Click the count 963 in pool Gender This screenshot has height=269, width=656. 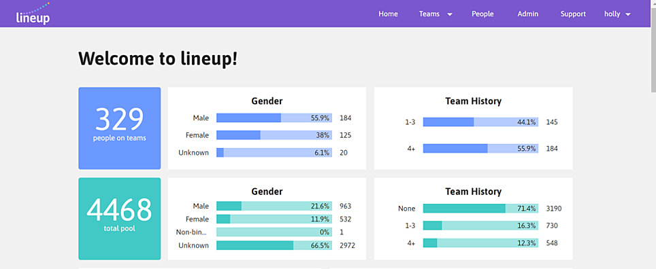point(345,206)
